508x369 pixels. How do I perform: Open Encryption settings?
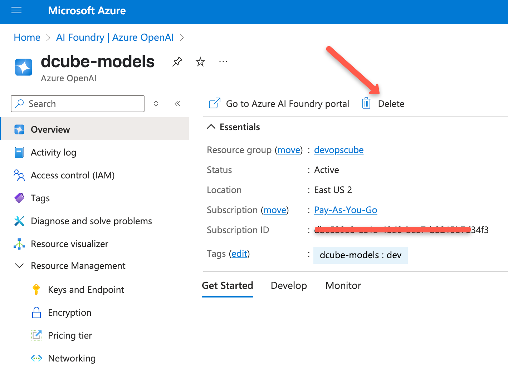(69, 313)
